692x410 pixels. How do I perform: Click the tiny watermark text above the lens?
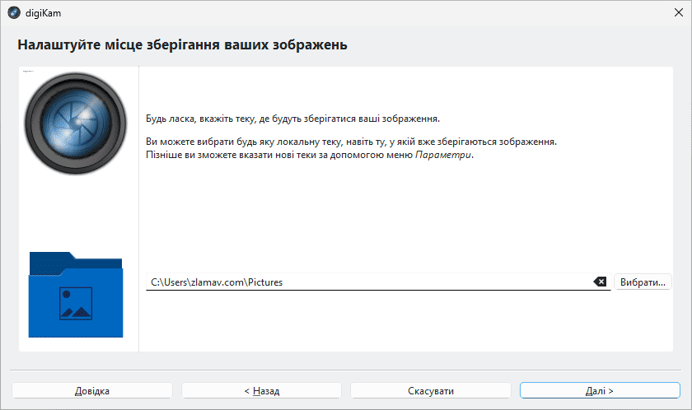[x=27, y=72]
